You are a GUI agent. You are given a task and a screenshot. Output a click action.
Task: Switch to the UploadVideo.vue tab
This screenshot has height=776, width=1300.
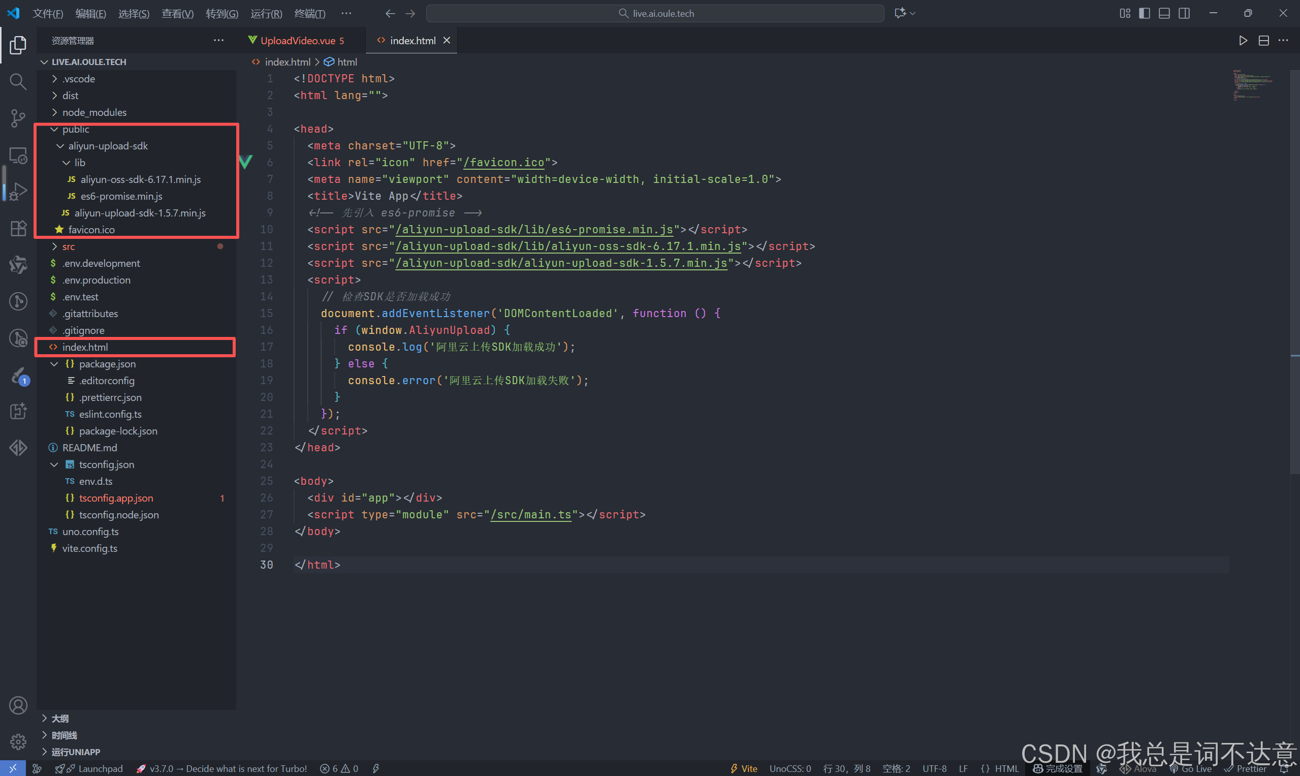298,41
